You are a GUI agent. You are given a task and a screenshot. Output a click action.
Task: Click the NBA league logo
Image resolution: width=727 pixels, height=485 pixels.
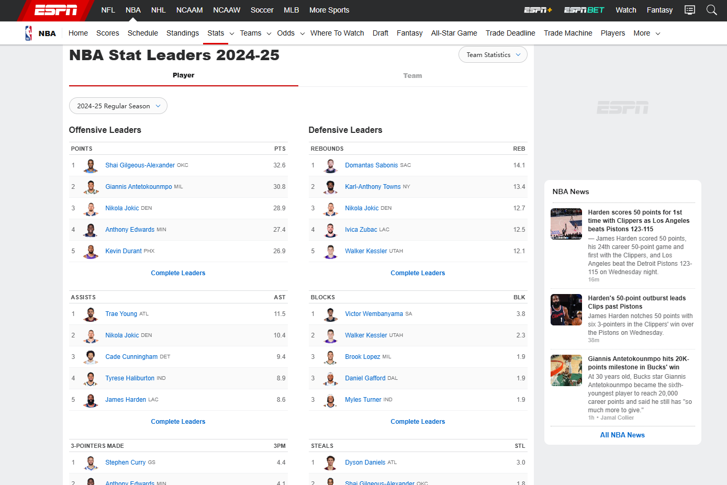(x=29, y=33)
